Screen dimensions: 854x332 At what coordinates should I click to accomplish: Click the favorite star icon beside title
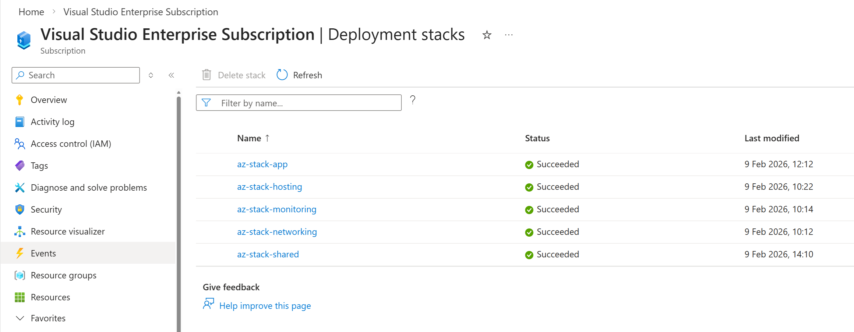487,35
